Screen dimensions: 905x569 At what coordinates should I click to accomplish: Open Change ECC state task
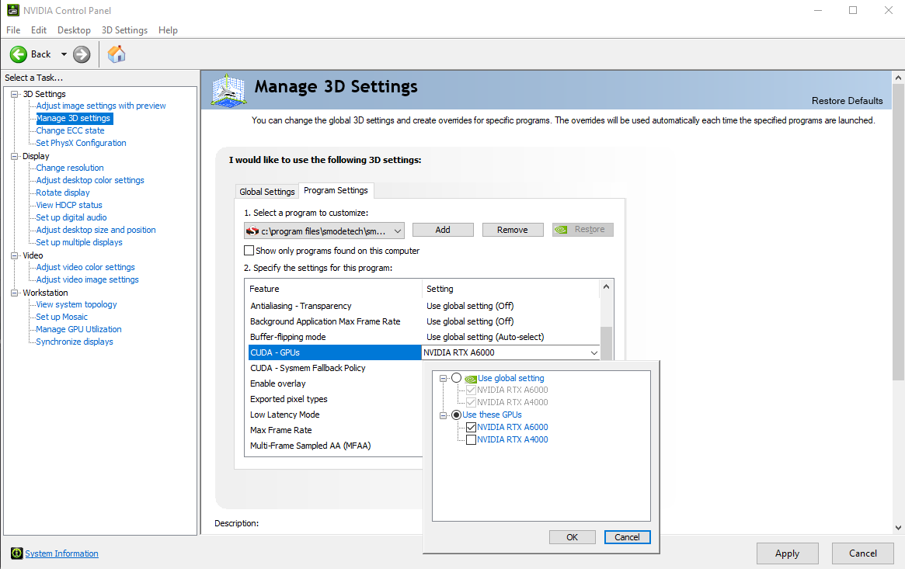click(x=71, y=131)
